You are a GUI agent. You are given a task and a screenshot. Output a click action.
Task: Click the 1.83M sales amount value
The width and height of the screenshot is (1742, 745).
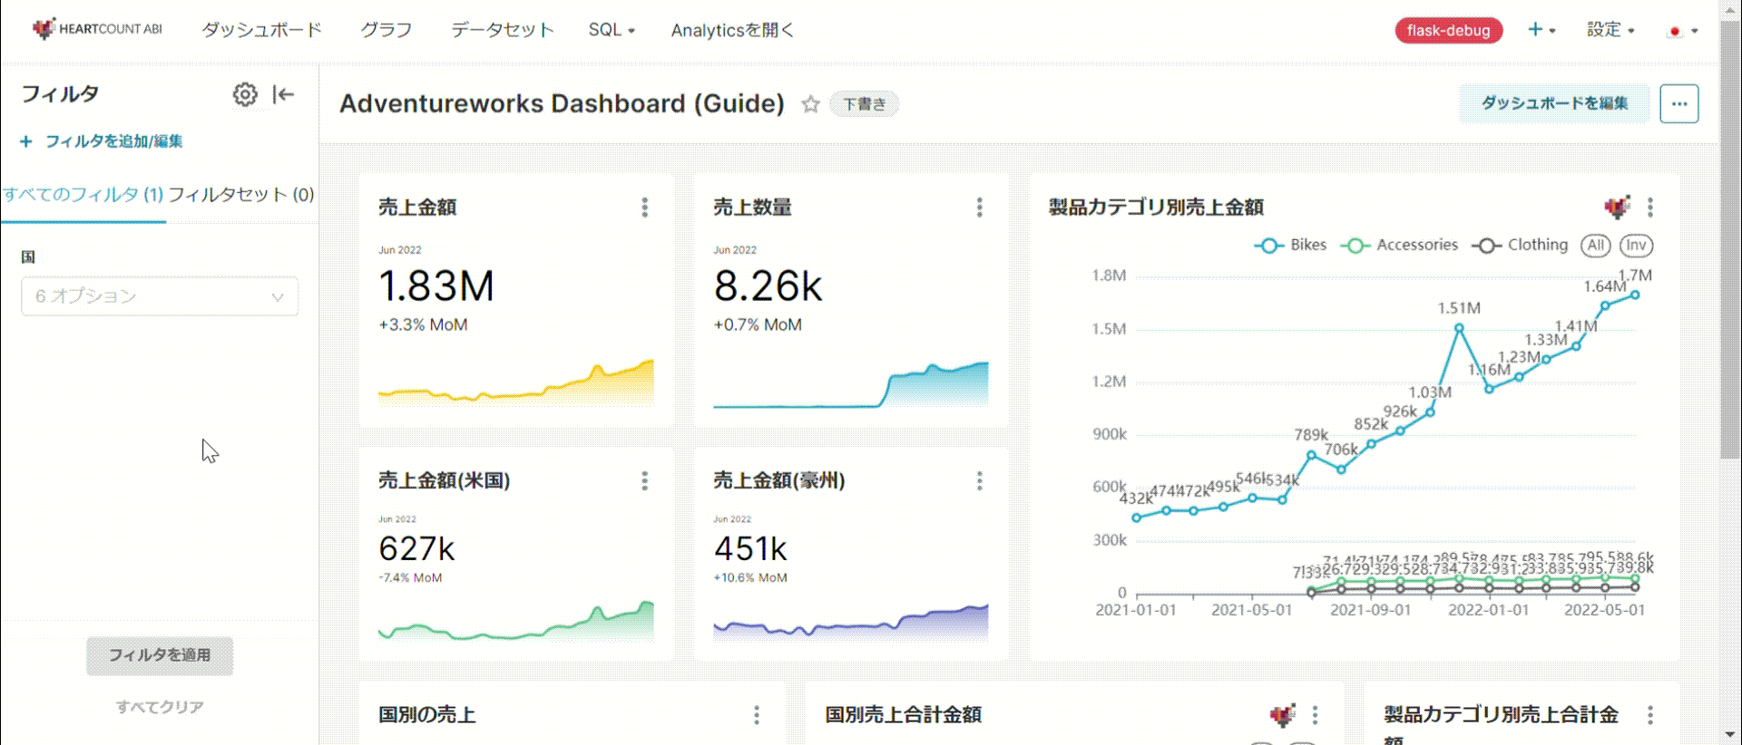pos(436,286)
